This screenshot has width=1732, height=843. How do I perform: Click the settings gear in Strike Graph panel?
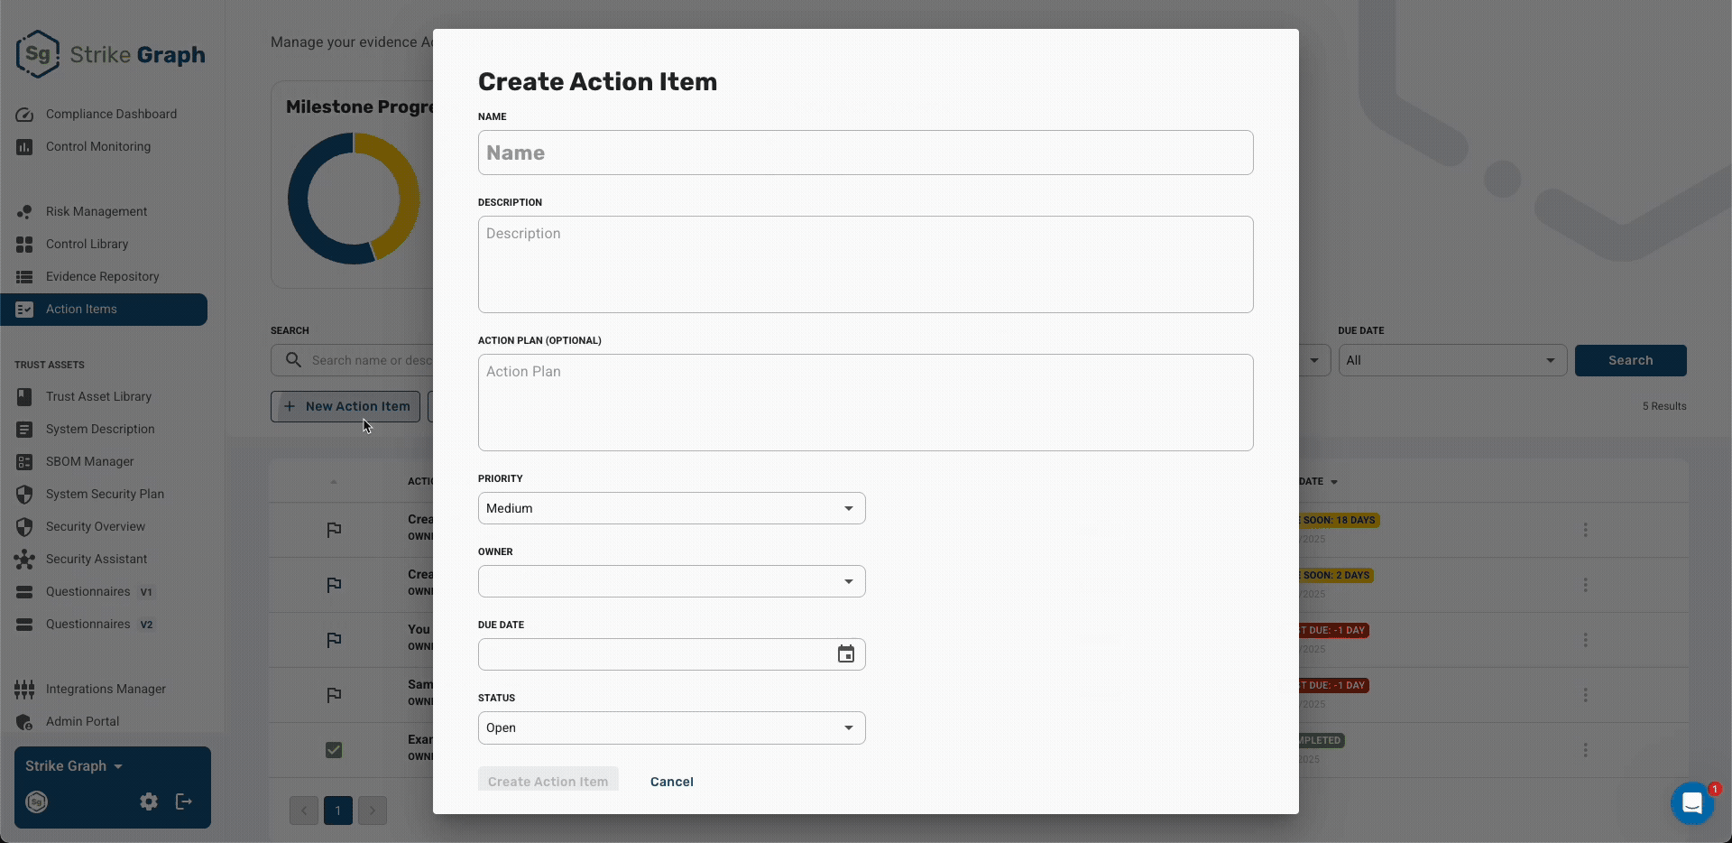coord(149,801)
